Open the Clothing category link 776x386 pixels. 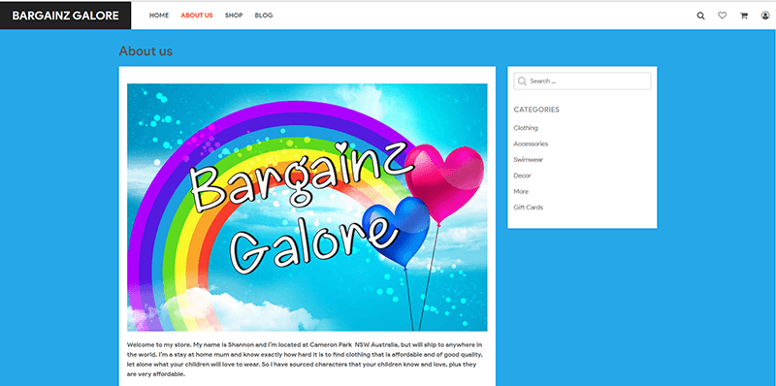[526, 128]
